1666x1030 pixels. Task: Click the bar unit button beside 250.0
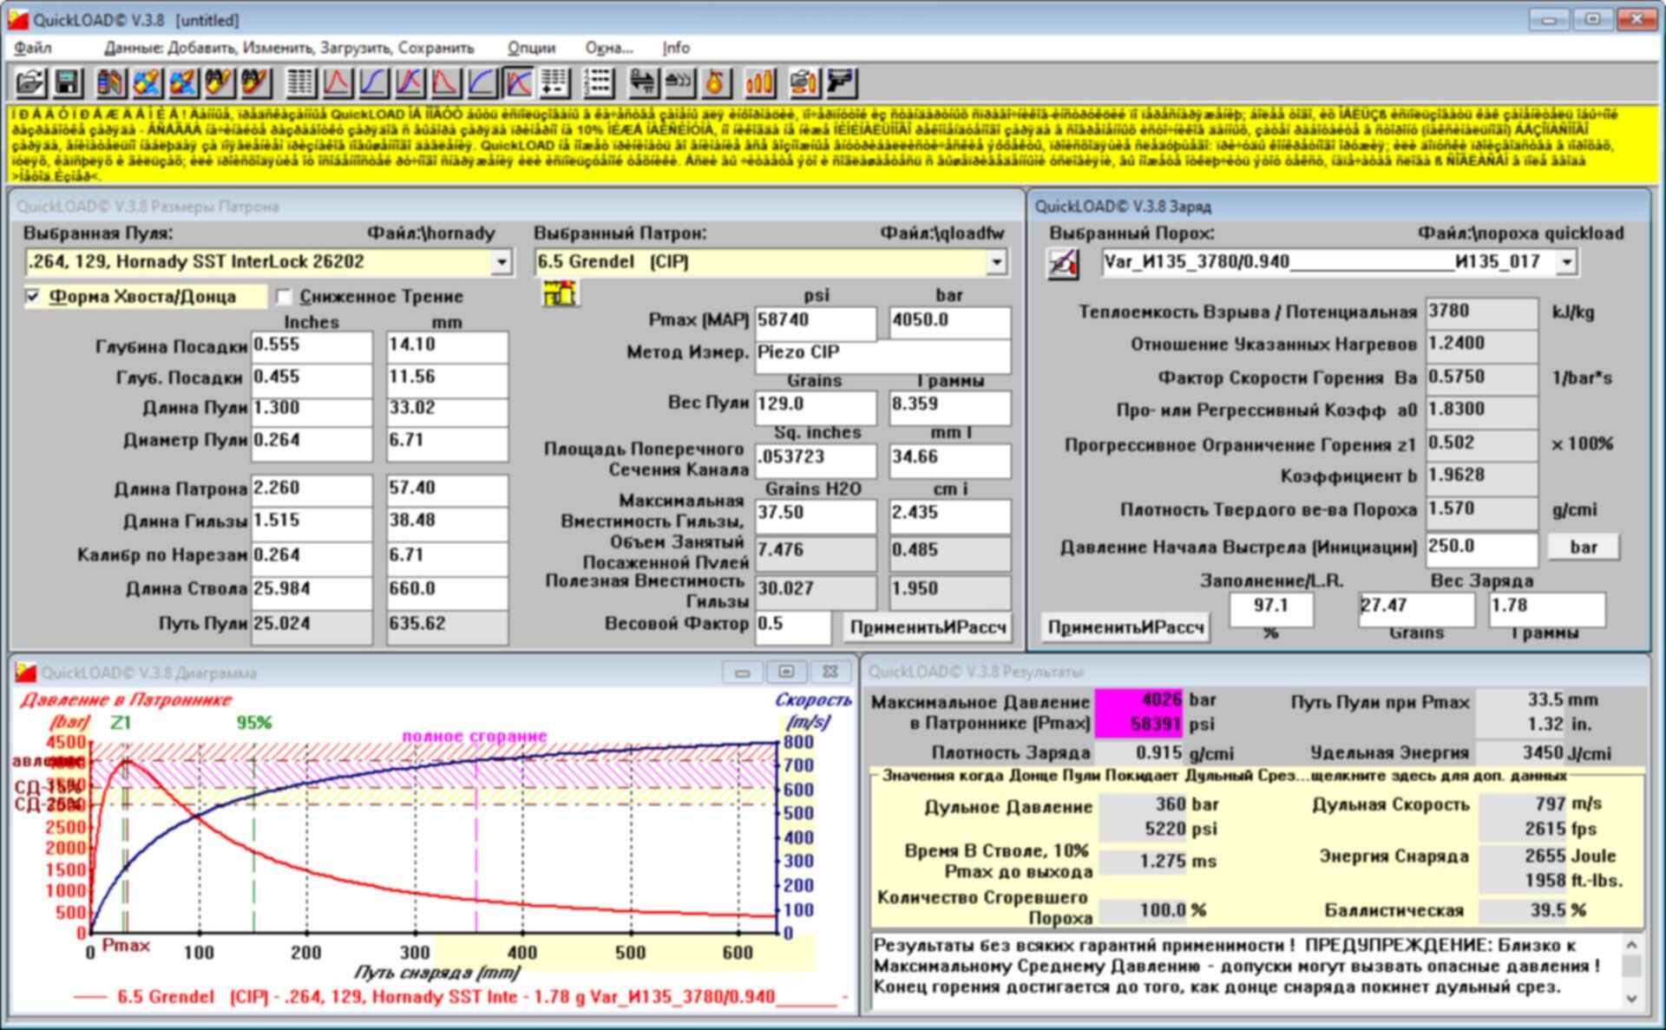click(1584, 547)
